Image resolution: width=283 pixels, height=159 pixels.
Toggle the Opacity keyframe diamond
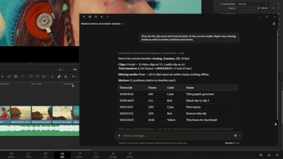(x=273, y=8)
